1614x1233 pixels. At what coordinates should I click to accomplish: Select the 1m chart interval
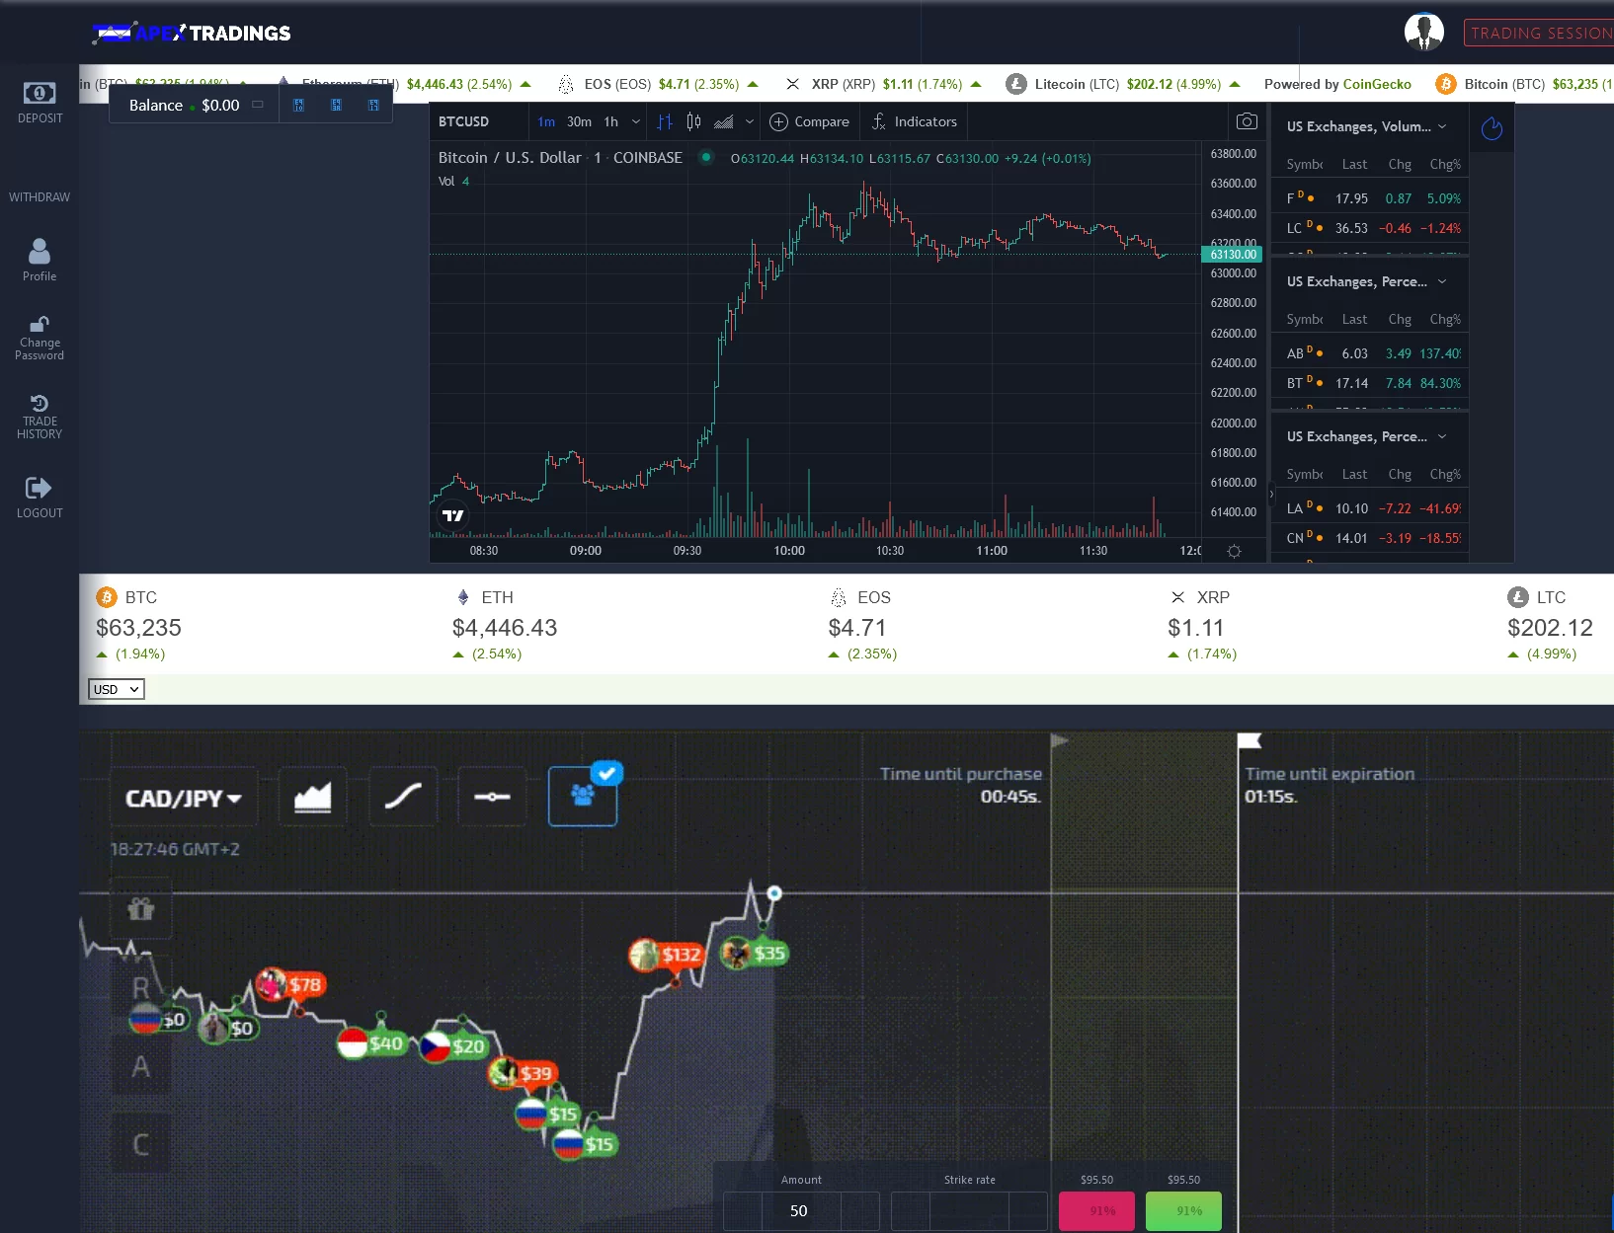[546, 121]
